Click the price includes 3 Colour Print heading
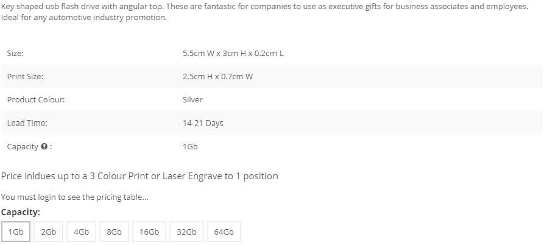Viewport: 547px width, 245px height. (139, 176)
